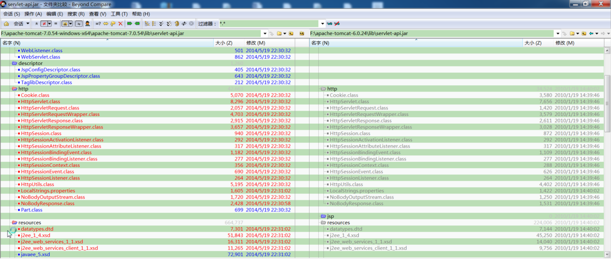The height and width of the screenshot is (259, 611).
Task: Sort right pane by 大小 (Z) column
Action: click(537, 43)
